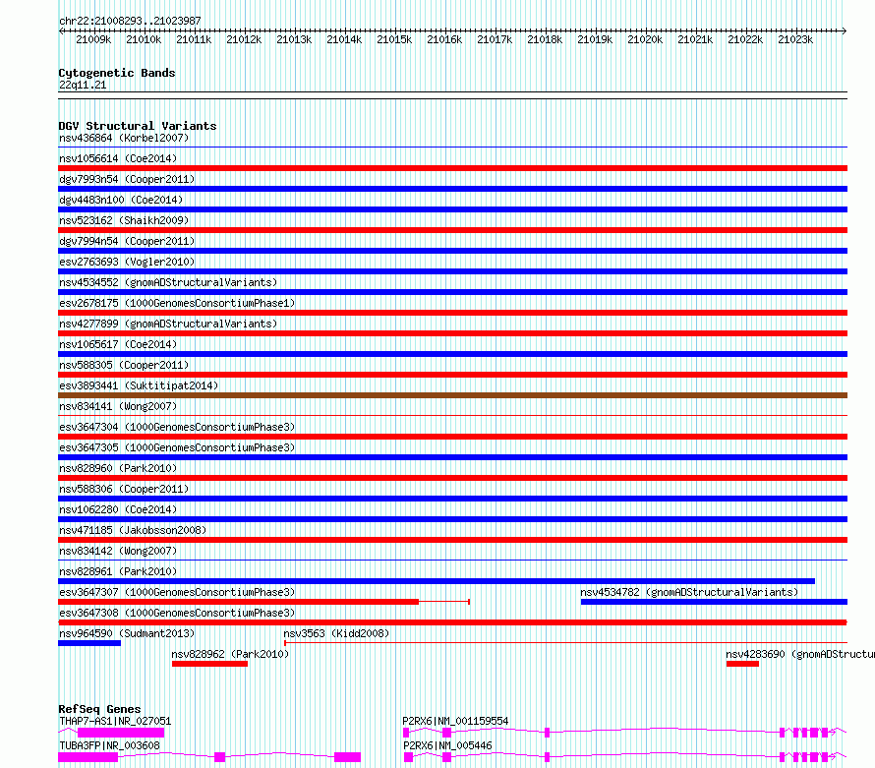Open variant nsv1056614 (Coe2014) label
875x768 pixels.
tap(118, 158)
